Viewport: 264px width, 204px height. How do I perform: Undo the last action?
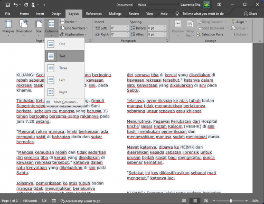point(15,5)
